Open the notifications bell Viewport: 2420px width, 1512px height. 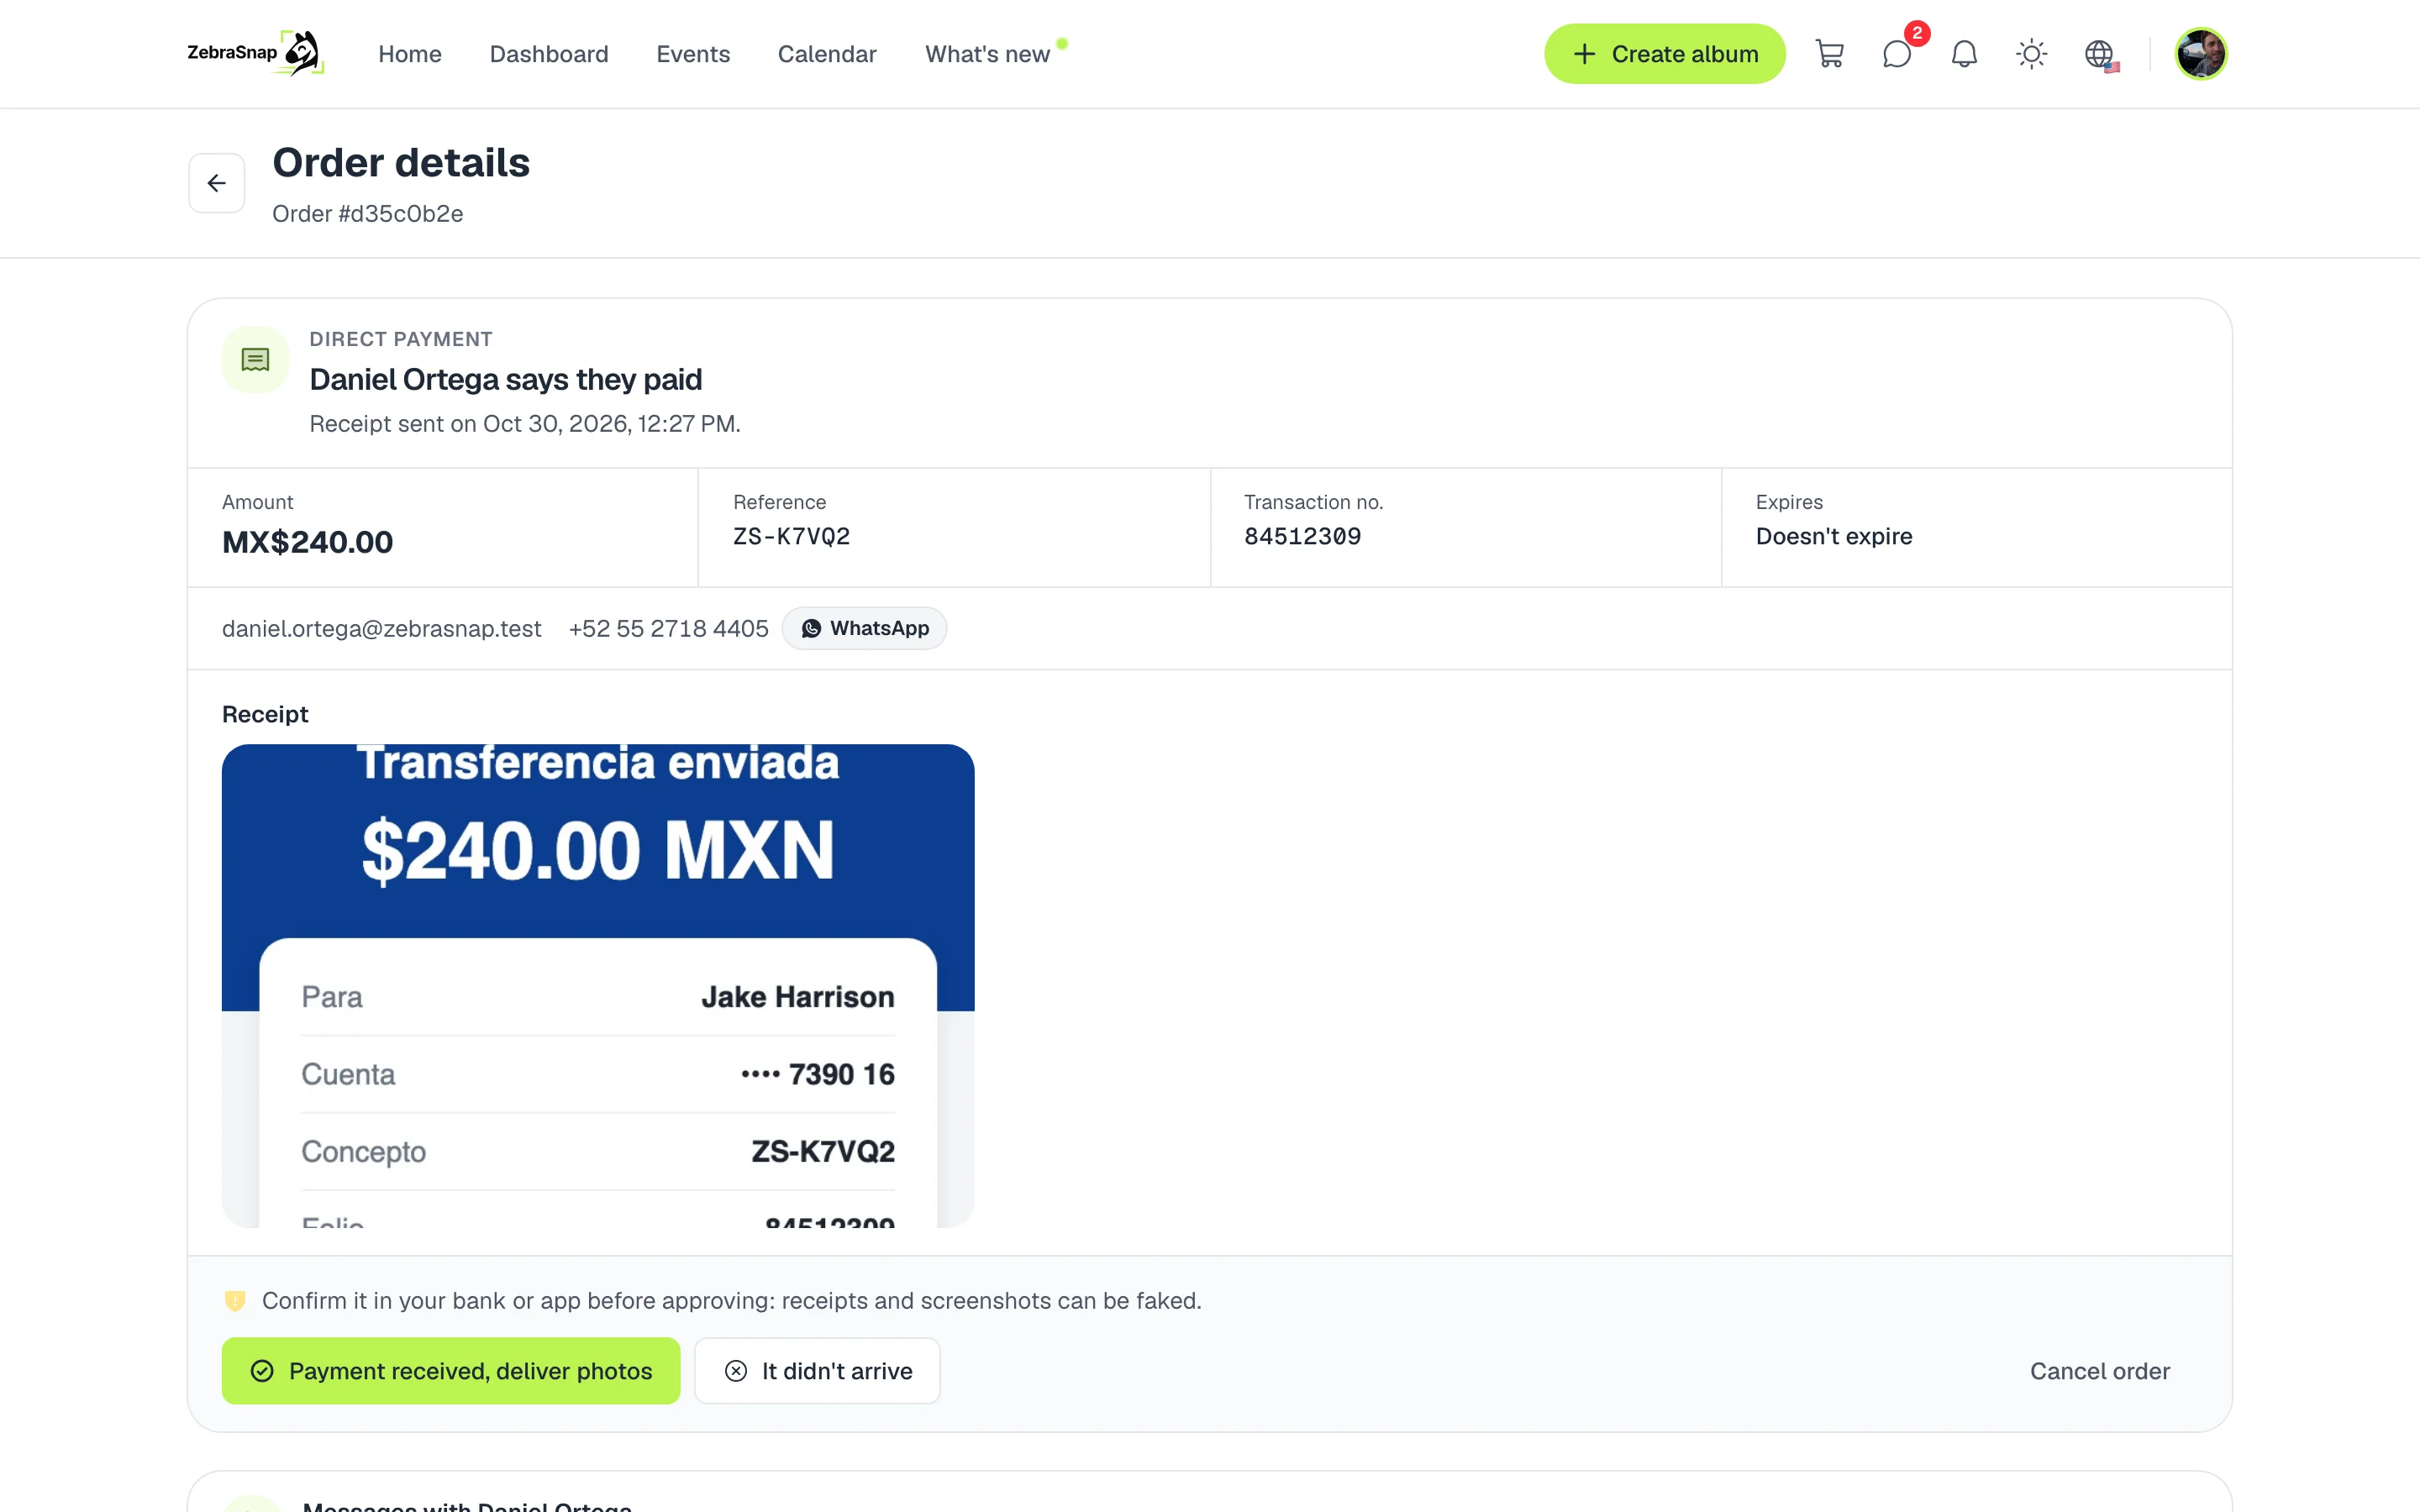[x=1964, y=54]
